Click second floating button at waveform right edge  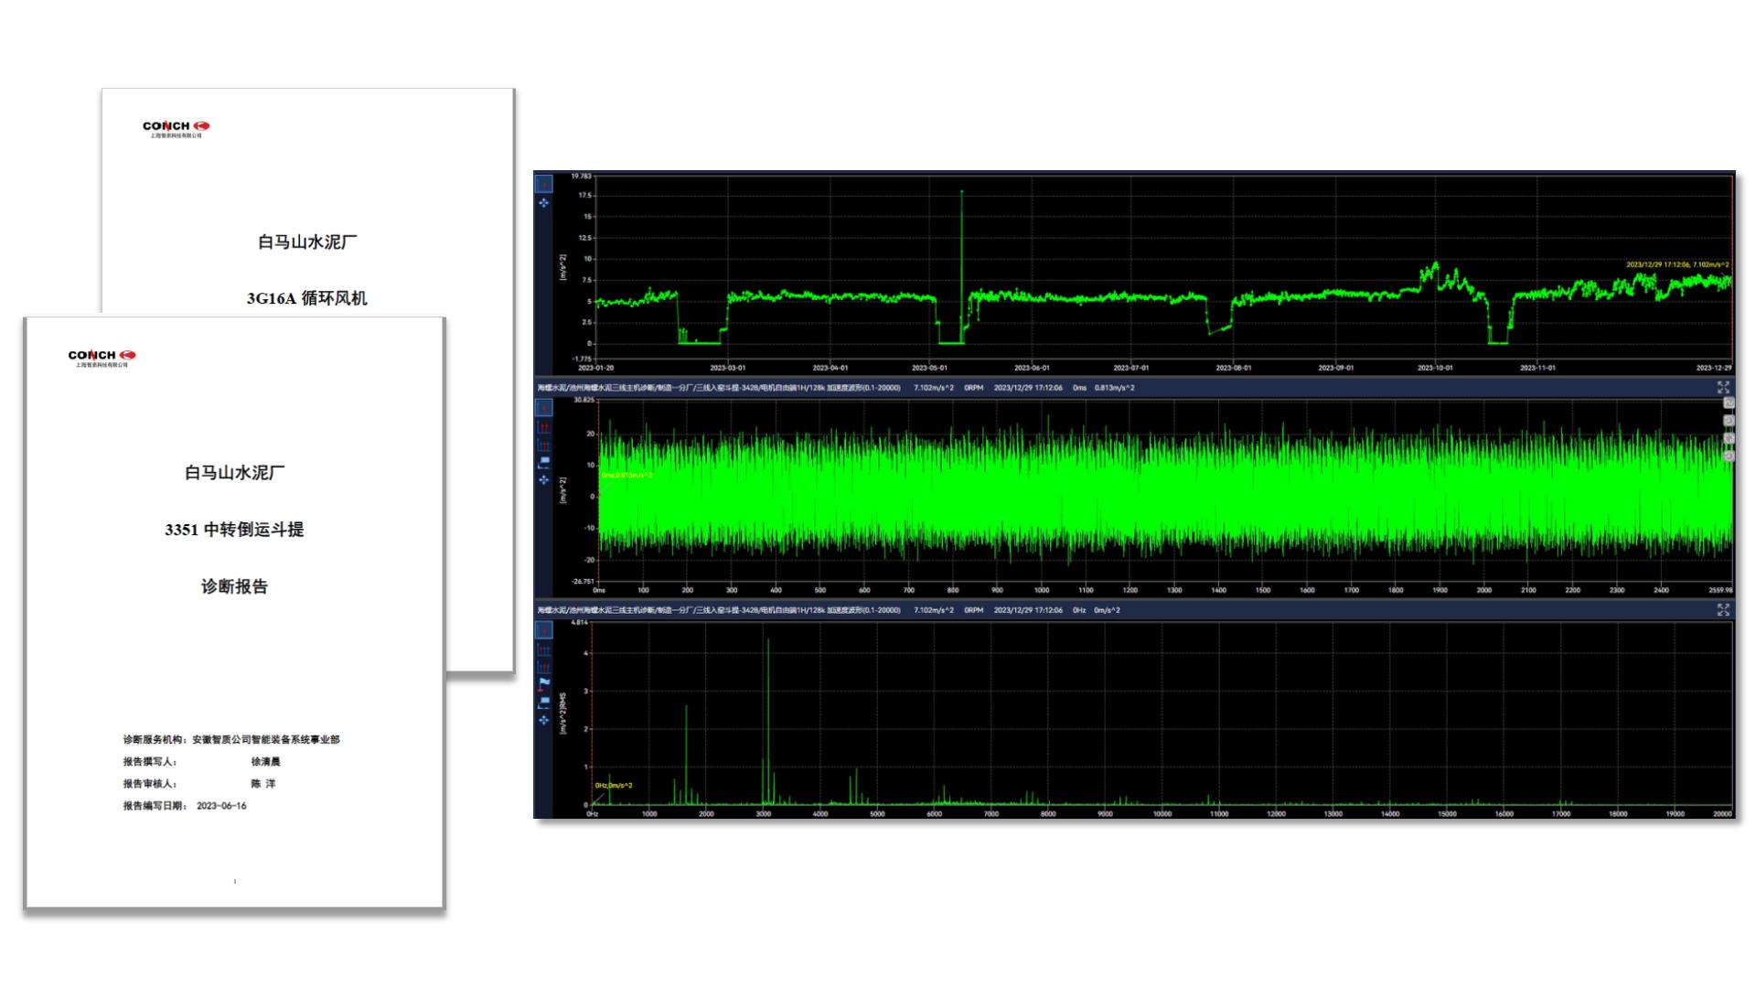point(1729,421)
